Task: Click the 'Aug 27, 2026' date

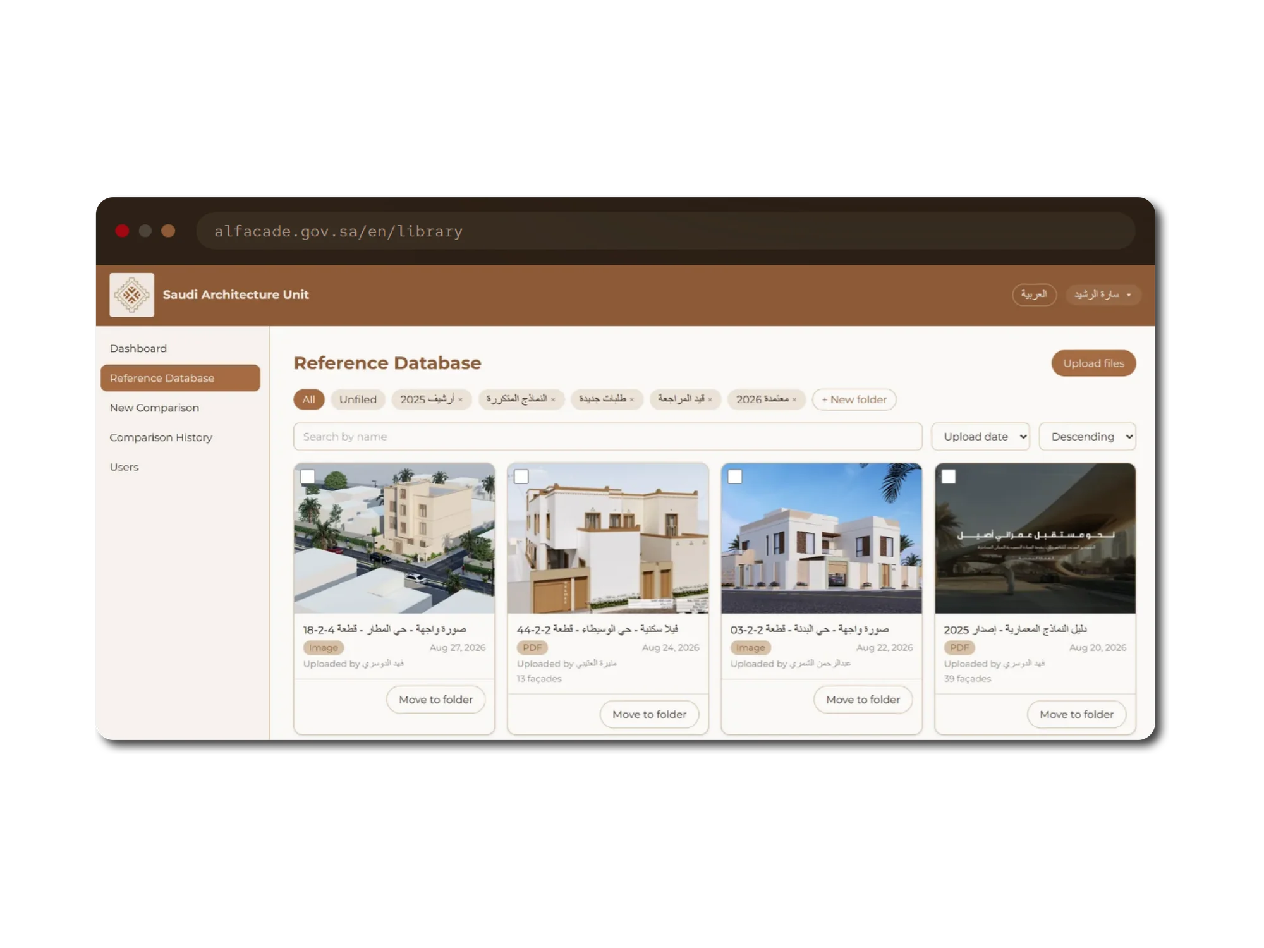Action: (x=458, y=648)
